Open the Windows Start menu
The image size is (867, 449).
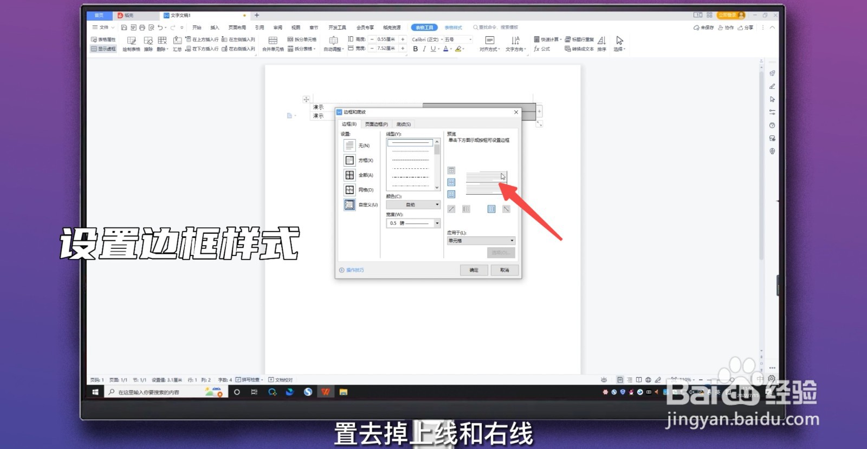[x=95, y=392]
